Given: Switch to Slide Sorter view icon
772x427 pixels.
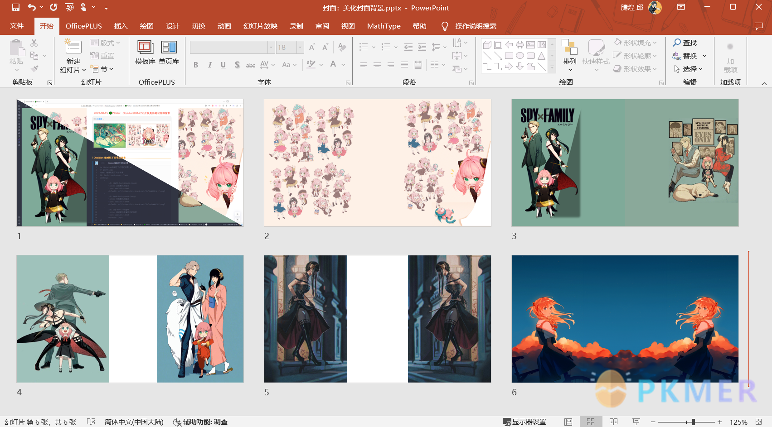Looking at the screenshot, I should pos(591,422).
